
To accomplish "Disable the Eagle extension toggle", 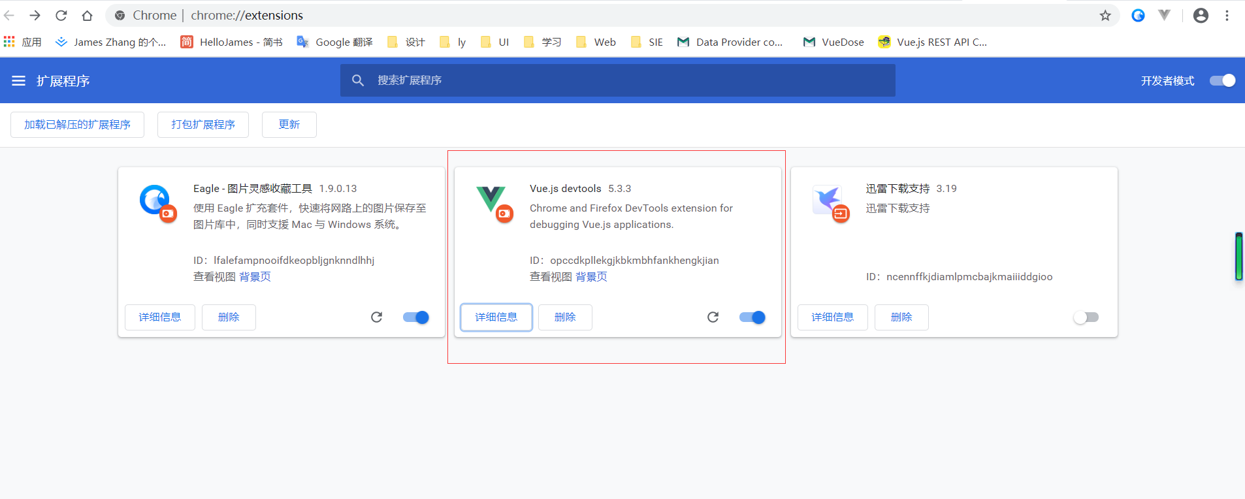I will click(415, 317).
